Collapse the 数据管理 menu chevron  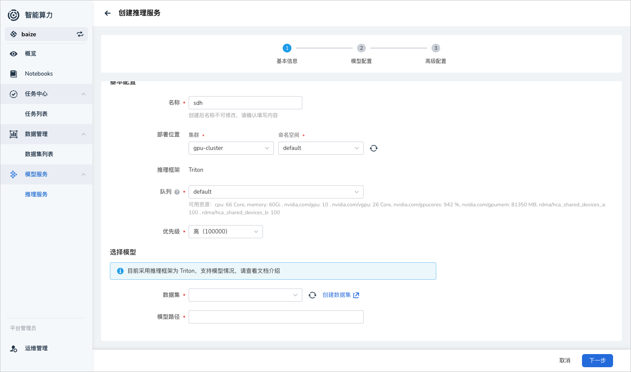point(84,134)
